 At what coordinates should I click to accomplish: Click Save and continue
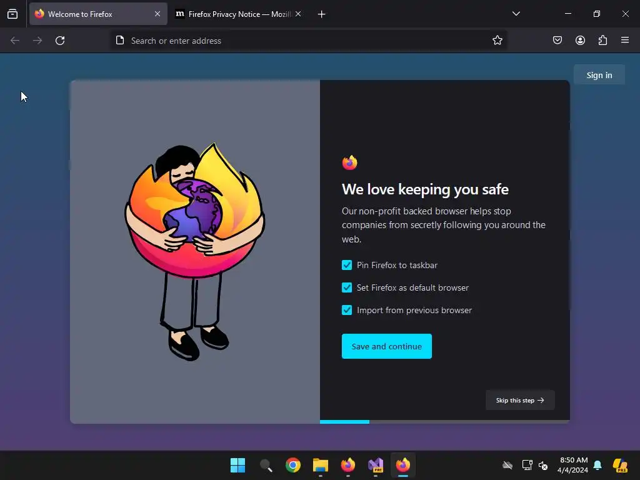pos(386,346)
